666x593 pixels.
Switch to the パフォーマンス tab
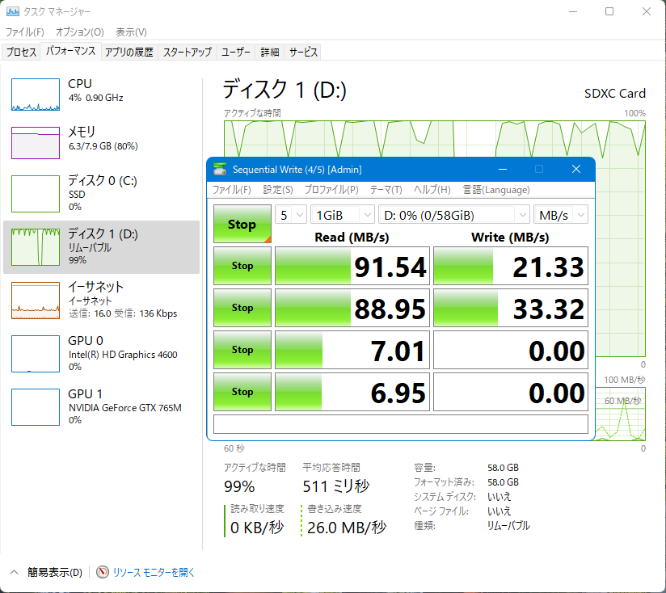70,52
